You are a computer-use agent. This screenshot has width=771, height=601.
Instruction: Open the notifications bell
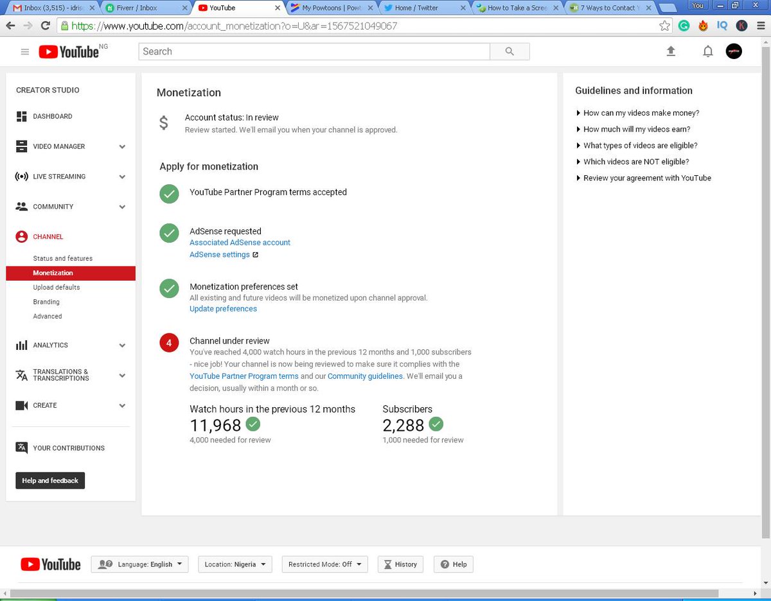pyautogui.click(x=707, y=51)
